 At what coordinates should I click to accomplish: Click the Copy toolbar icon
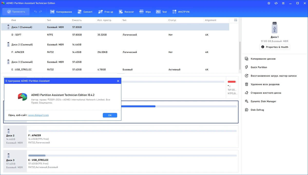point(52,12)
